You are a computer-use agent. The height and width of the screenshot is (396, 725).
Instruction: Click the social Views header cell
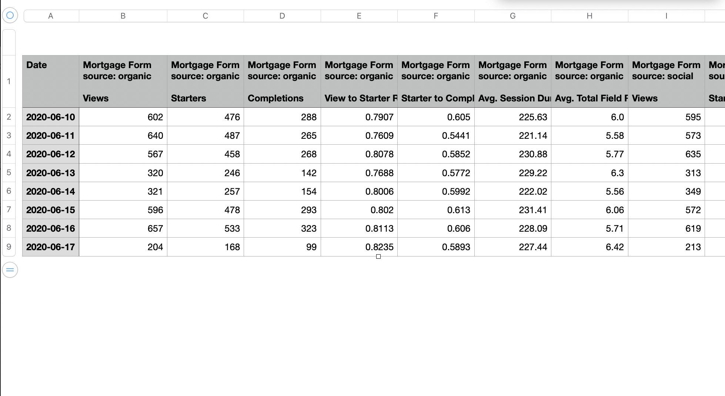coord(666,81)
